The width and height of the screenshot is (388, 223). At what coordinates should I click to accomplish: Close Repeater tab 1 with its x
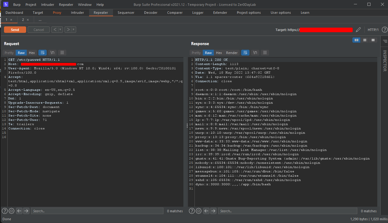(x=11, y=20)
